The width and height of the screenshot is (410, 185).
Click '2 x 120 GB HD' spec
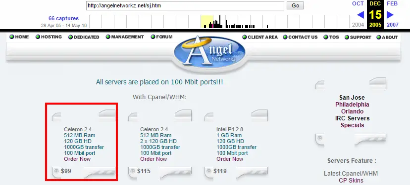coord(158,141)
